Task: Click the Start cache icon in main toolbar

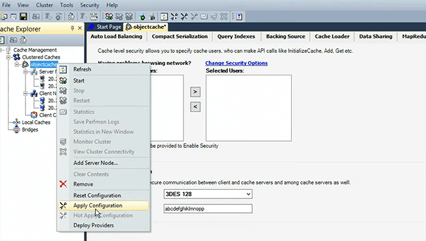Action: click(x=109, y=17)
